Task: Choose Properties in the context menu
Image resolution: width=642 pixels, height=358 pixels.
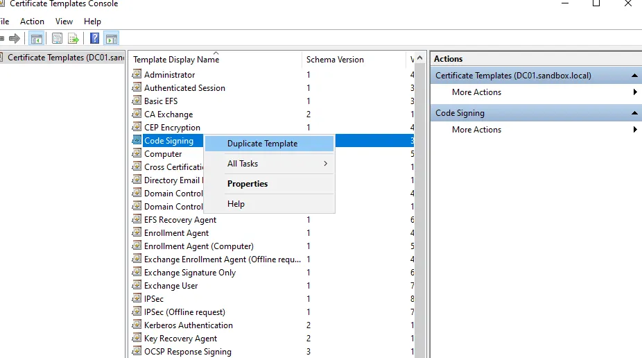Action: click(248, 184)
